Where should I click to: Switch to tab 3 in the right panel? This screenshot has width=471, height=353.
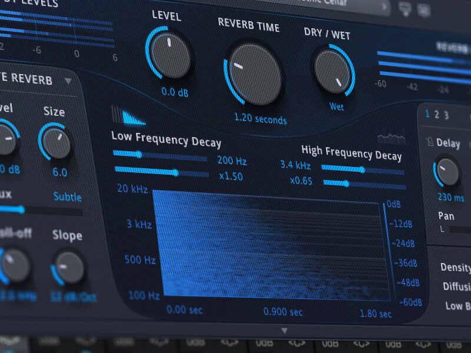click(446, 115)
